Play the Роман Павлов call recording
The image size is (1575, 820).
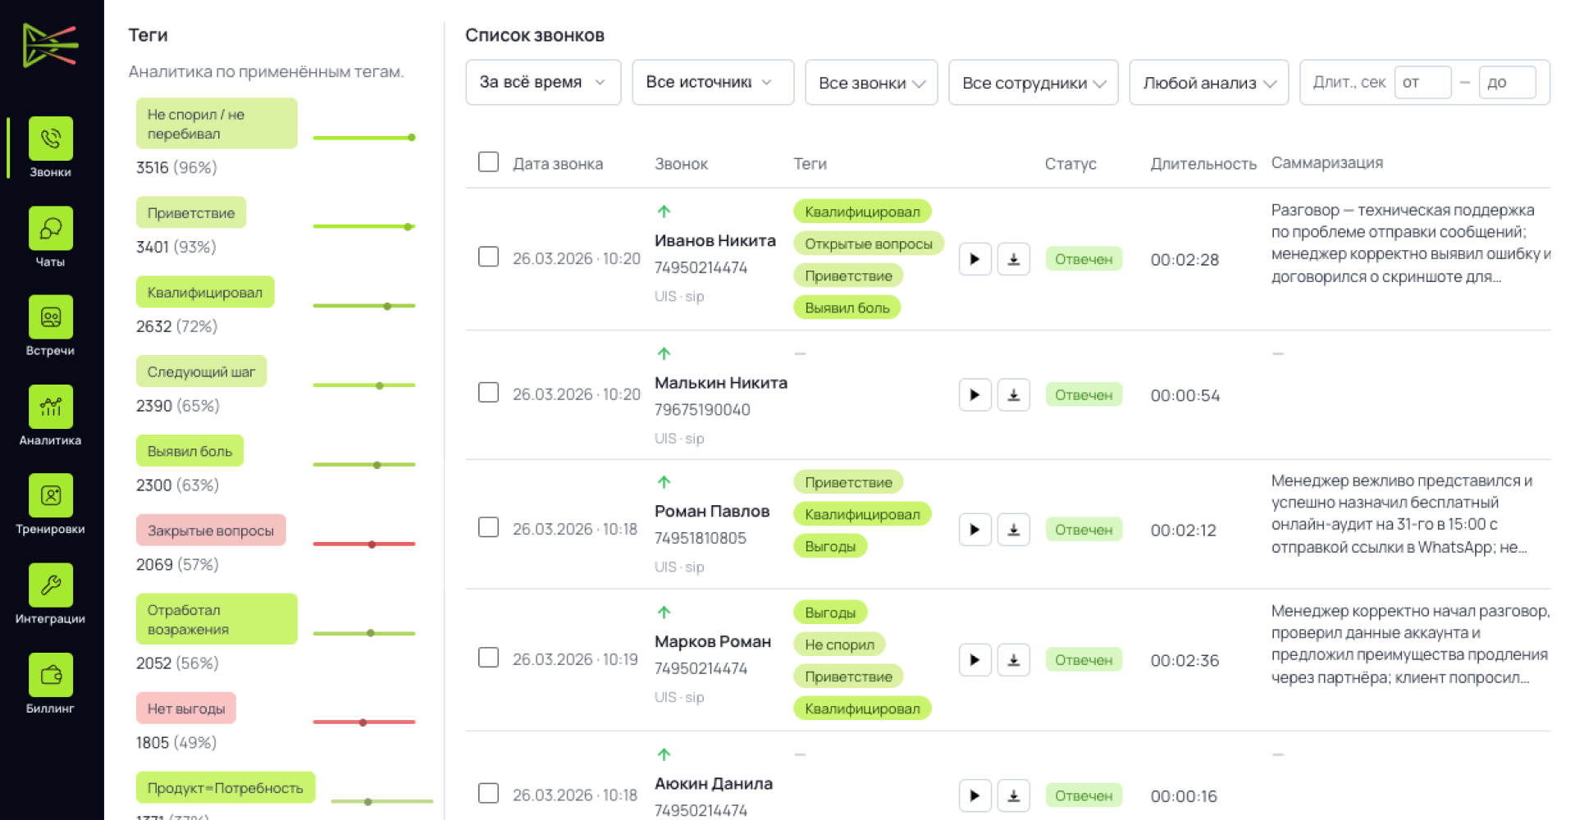click(975, 530)
